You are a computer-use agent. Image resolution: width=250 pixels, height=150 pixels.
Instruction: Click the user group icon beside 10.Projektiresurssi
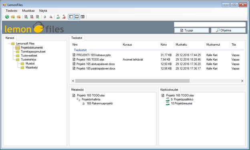(167, 103)
